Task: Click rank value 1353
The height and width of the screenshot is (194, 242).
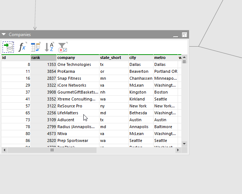Action: coord(44,64)
